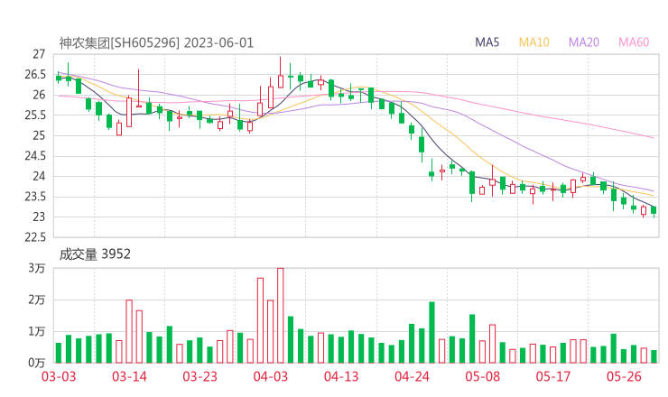Screen dimensions: 668x397
Task: Click the 24.5 price axis label
Action: tap(35, 156)
